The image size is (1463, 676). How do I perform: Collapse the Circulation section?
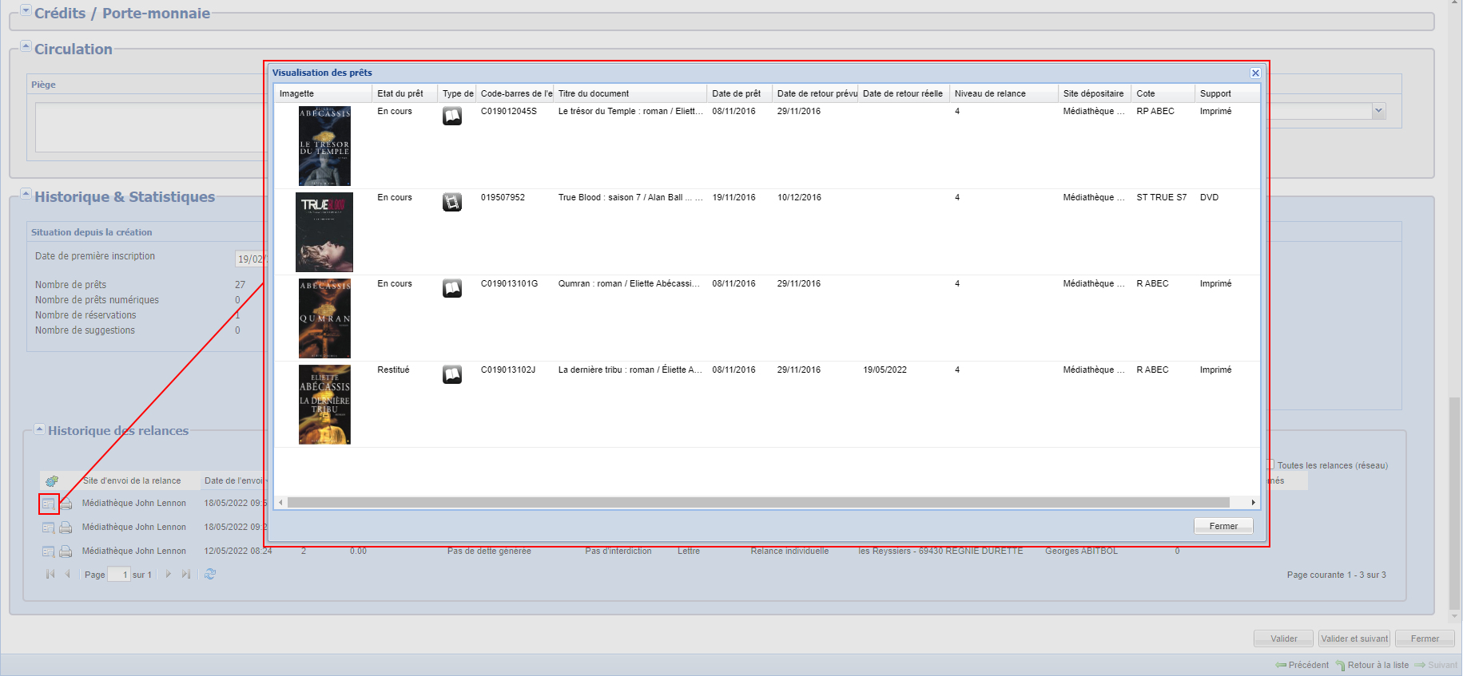click(x=26, y=47)
